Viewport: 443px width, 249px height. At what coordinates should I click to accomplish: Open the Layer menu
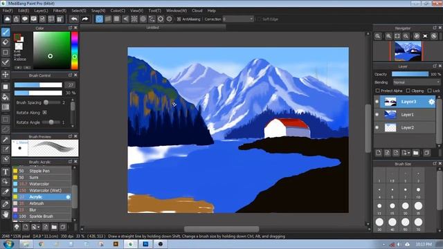point(41,11)
